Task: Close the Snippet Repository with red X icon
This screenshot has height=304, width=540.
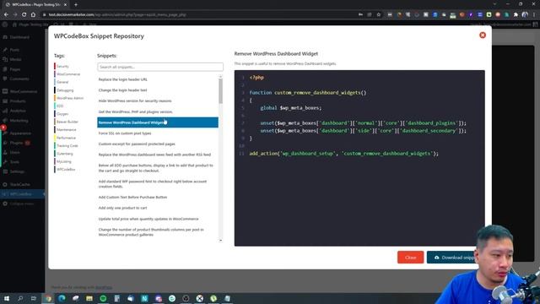Action: 483,35
